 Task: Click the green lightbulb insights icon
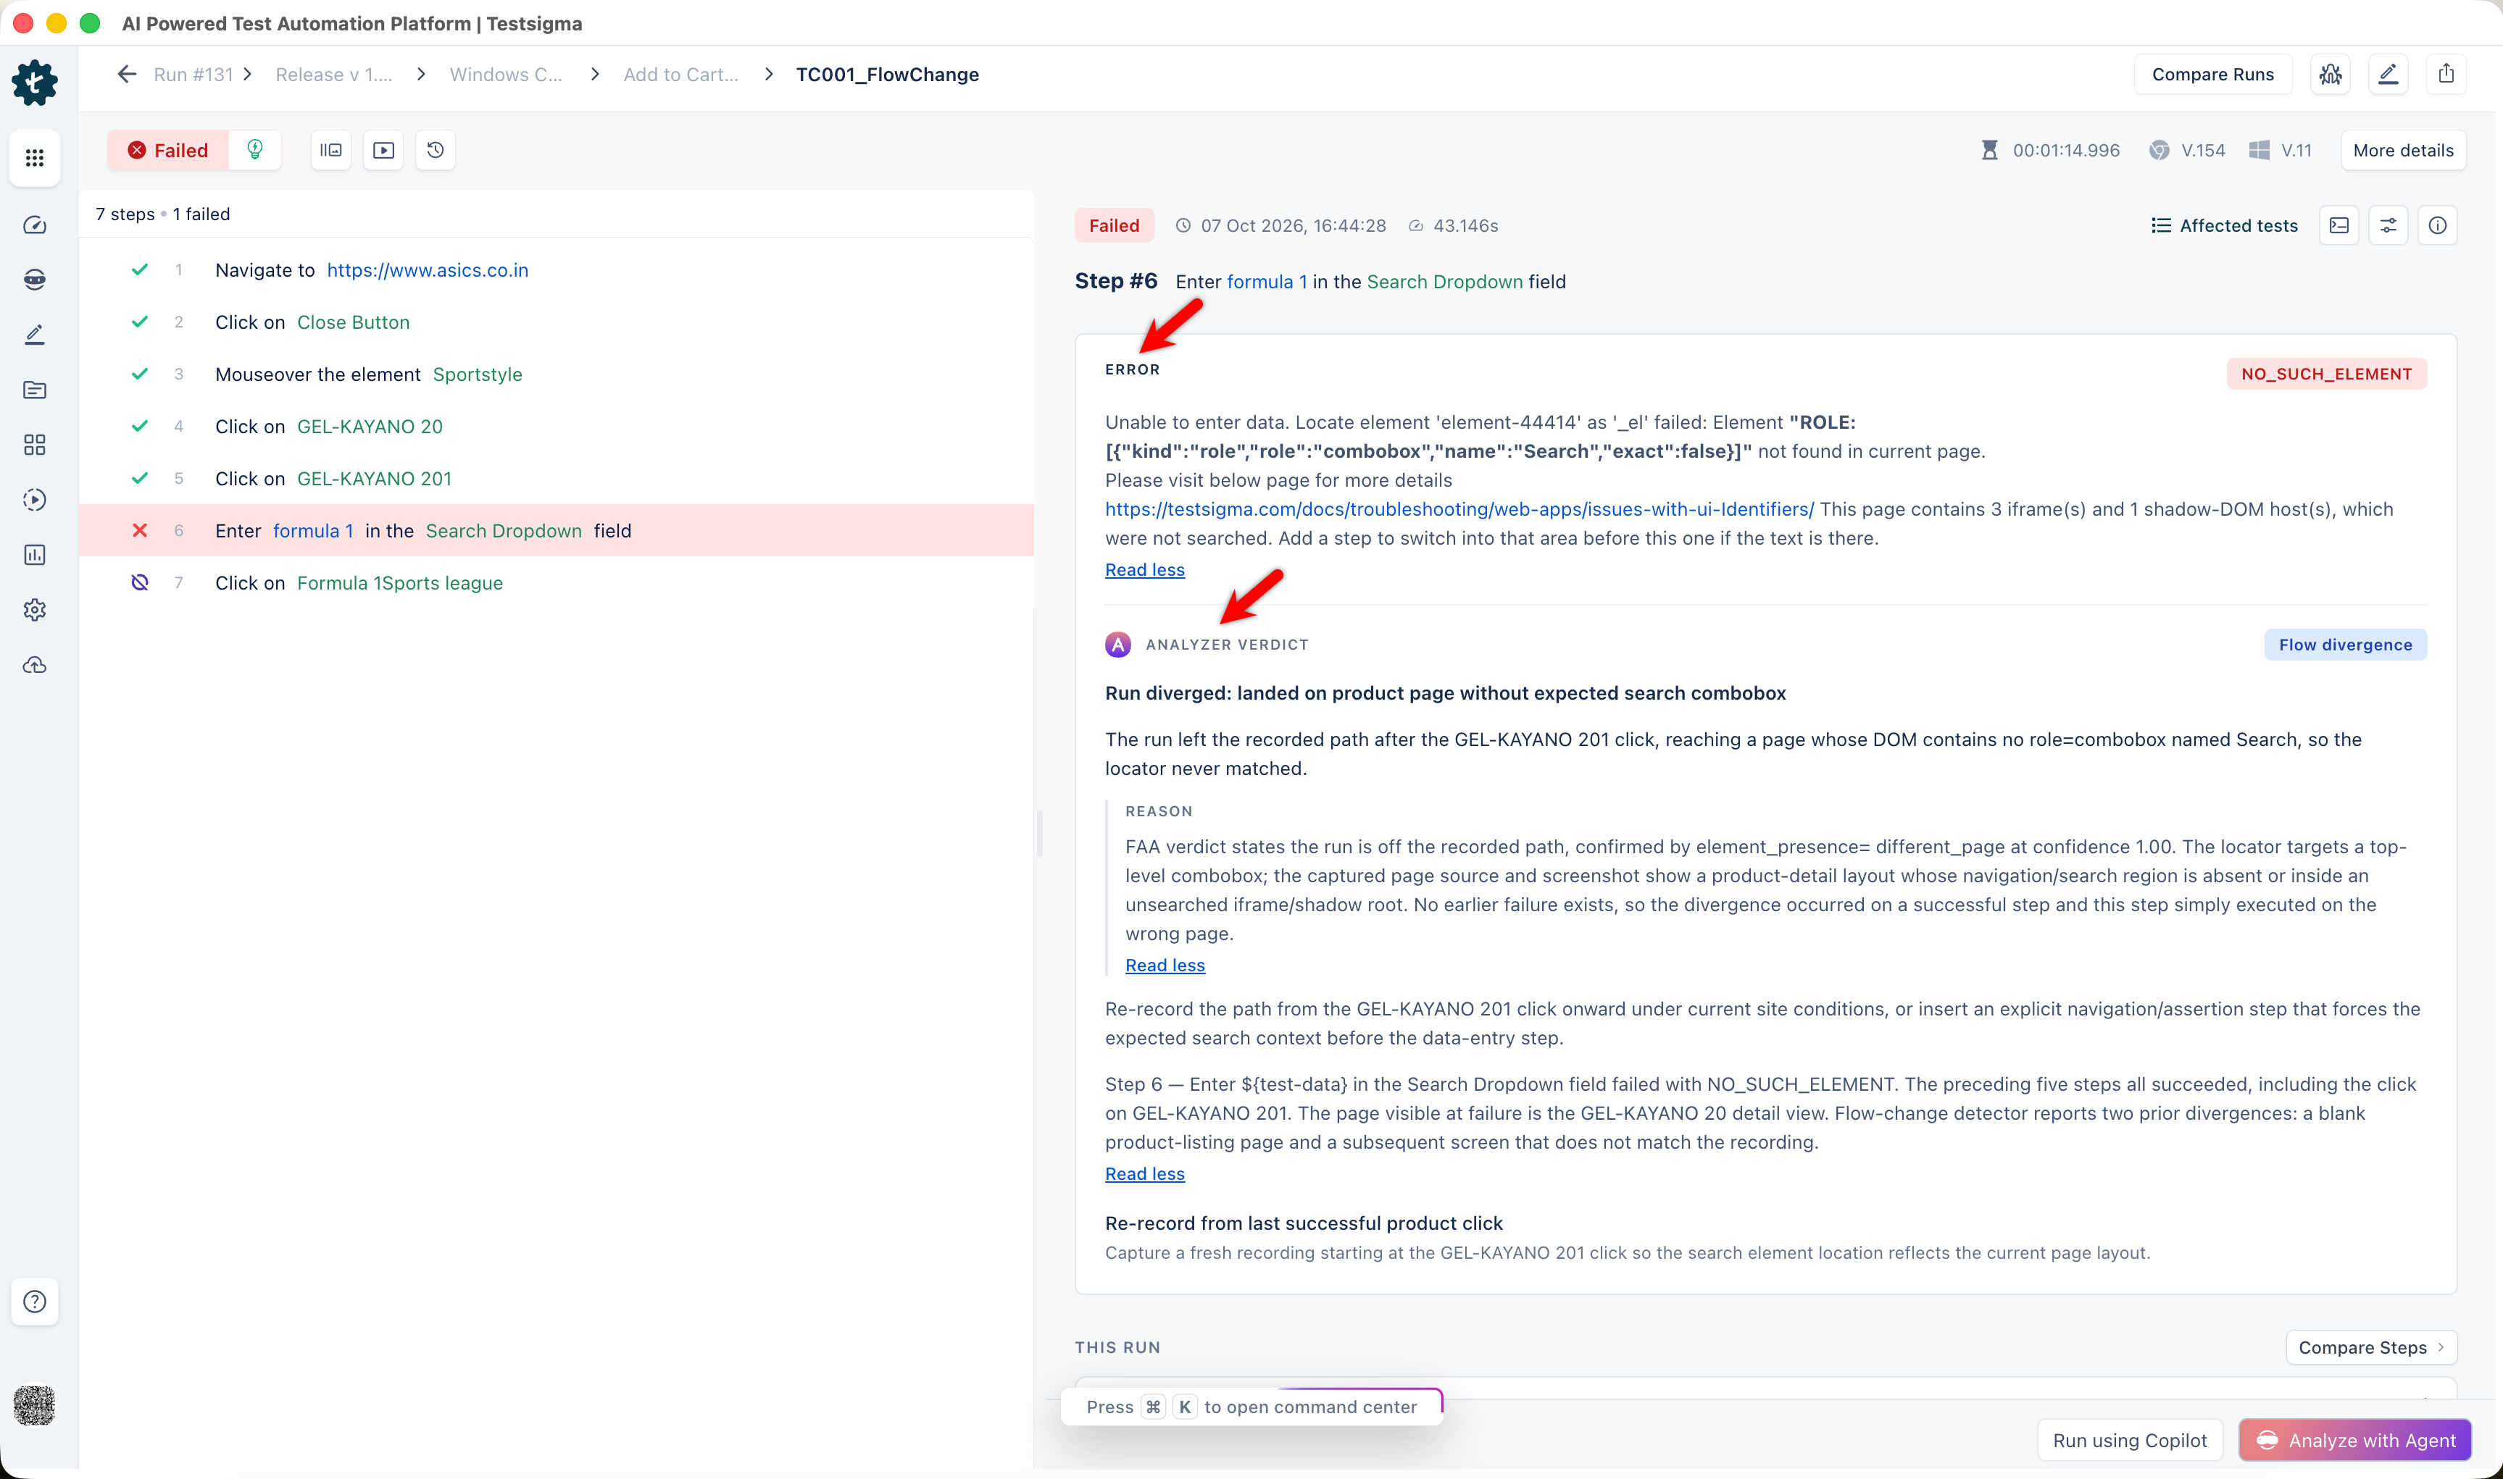click(x=255, y=151)
